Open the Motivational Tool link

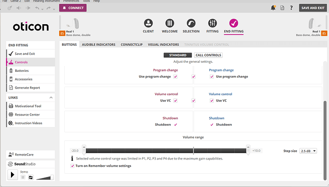coord(31,106)
